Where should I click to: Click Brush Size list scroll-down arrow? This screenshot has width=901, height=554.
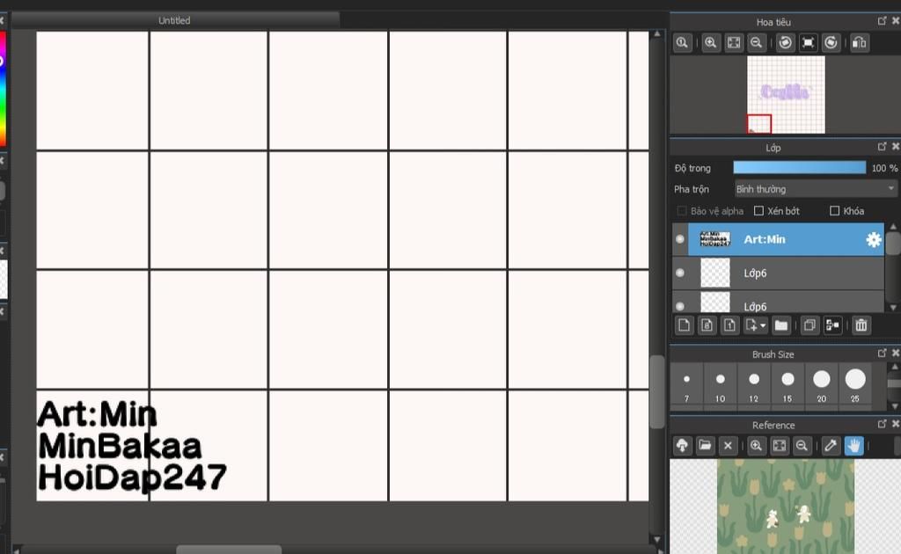pyautogui.click(x=894, y=406)
